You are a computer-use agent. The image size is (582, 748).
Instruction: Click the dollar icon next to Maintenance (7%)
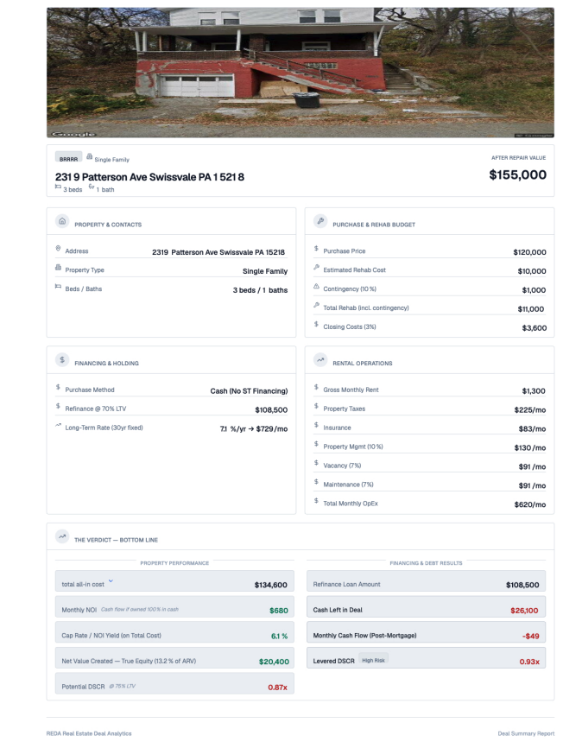coord(316,482)
